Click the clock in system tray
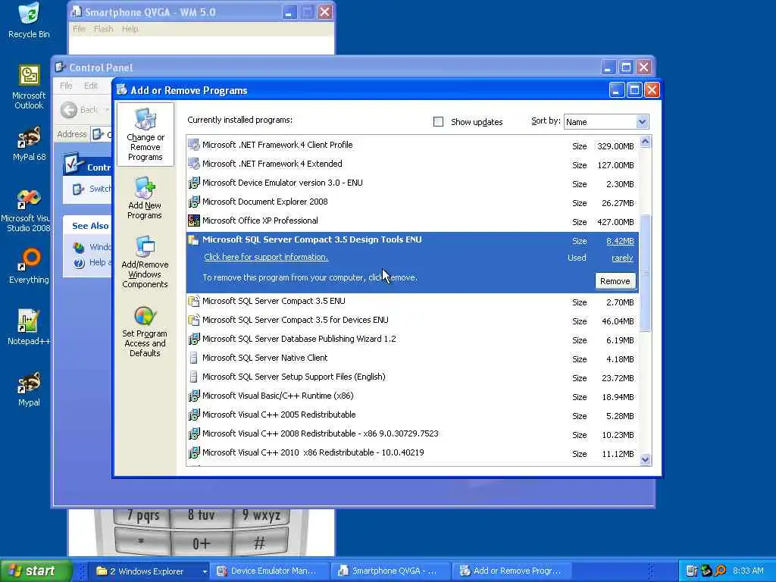The image size is (776, 582). pyautogui.click(x=748, y=571)
